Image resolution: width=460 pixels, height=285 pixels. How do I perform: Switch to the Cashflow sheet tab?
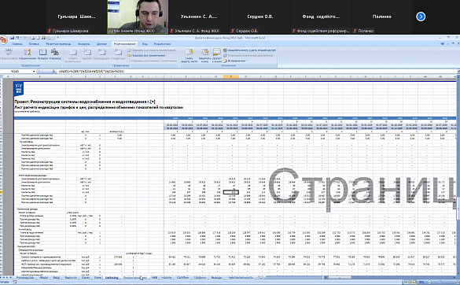[182, 277]
